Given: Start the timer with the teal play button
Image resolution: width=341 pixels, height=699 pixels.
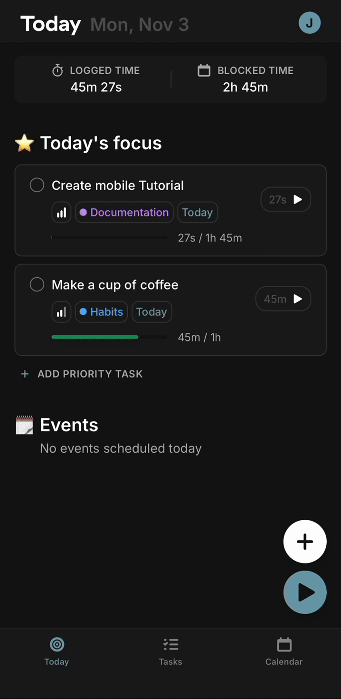Looking at the screenshot, I should [305, 592].
